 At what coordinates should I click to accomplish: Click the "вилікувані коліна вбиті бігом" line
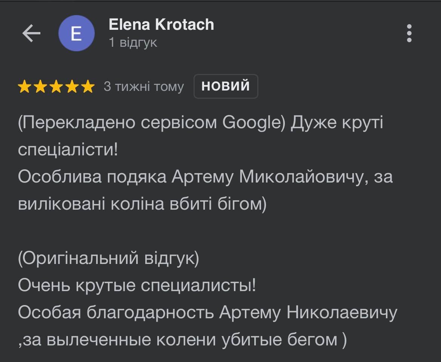point(142,204)
